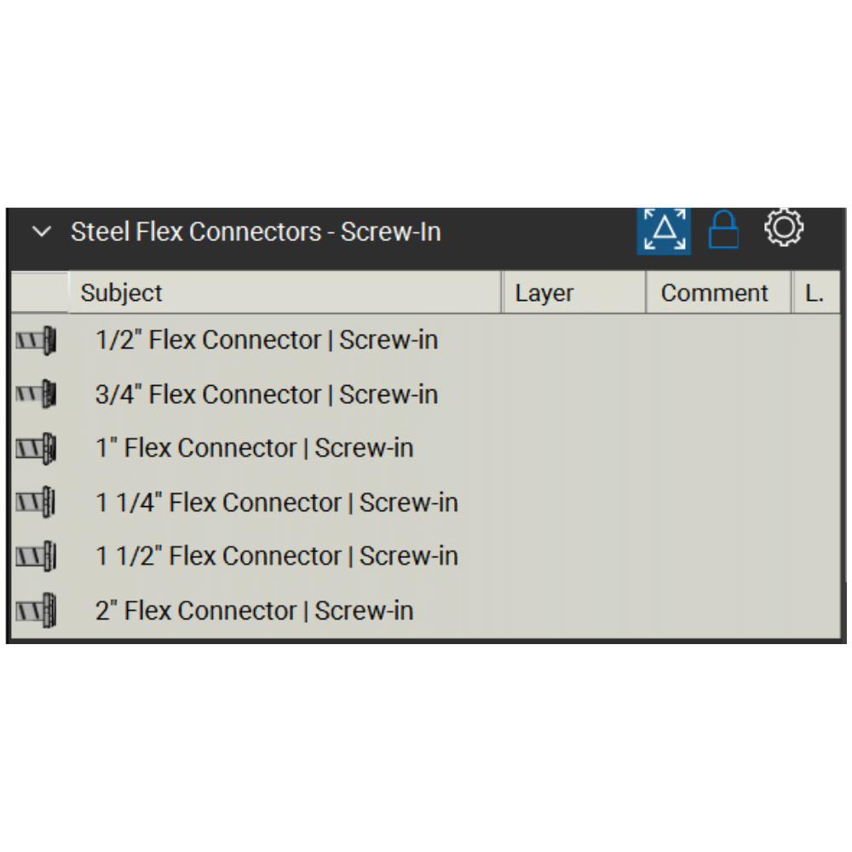Toggle the tool set lock icon

click(723, 230)
